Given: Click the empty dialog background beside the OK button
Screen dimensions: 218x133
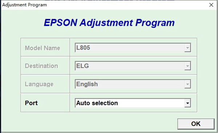Looking at the screenshot, I should pos(97,124).
